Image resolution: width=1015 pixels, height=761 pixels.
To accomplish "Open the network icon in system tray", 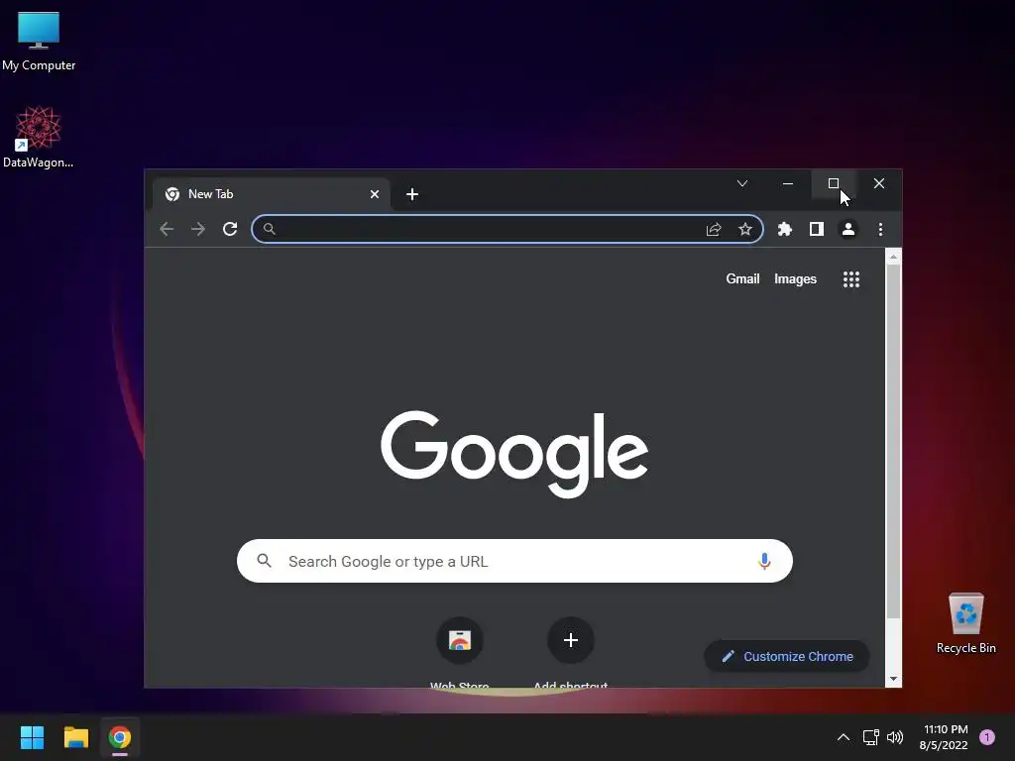I will tap(870, 737).
